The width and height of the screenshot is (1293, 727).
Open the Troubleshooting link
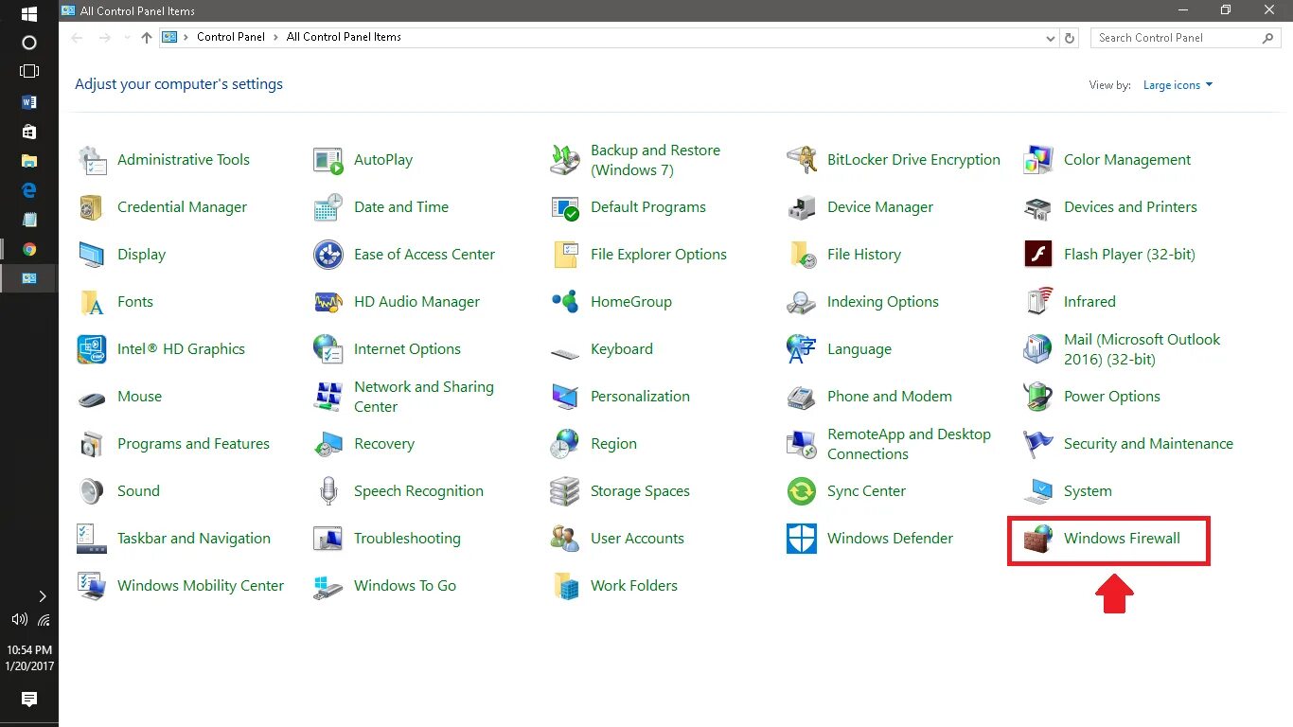click(x=407, y=539)
